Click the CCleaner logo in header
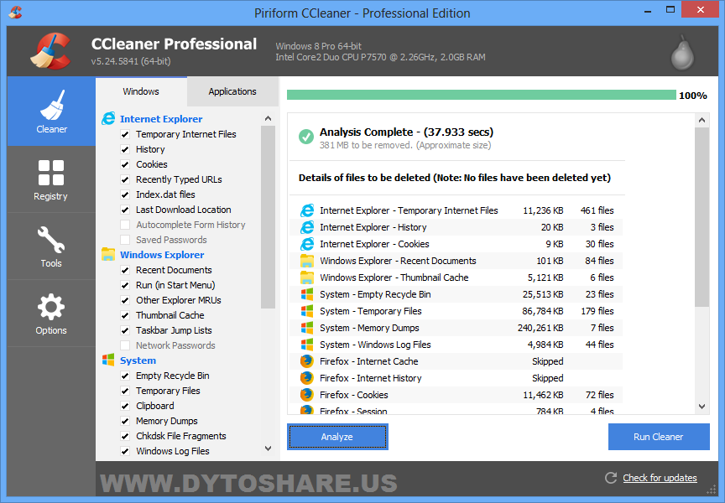Viewport: 725px width, 503px height. pyautogui.click(x=51, y=51)
